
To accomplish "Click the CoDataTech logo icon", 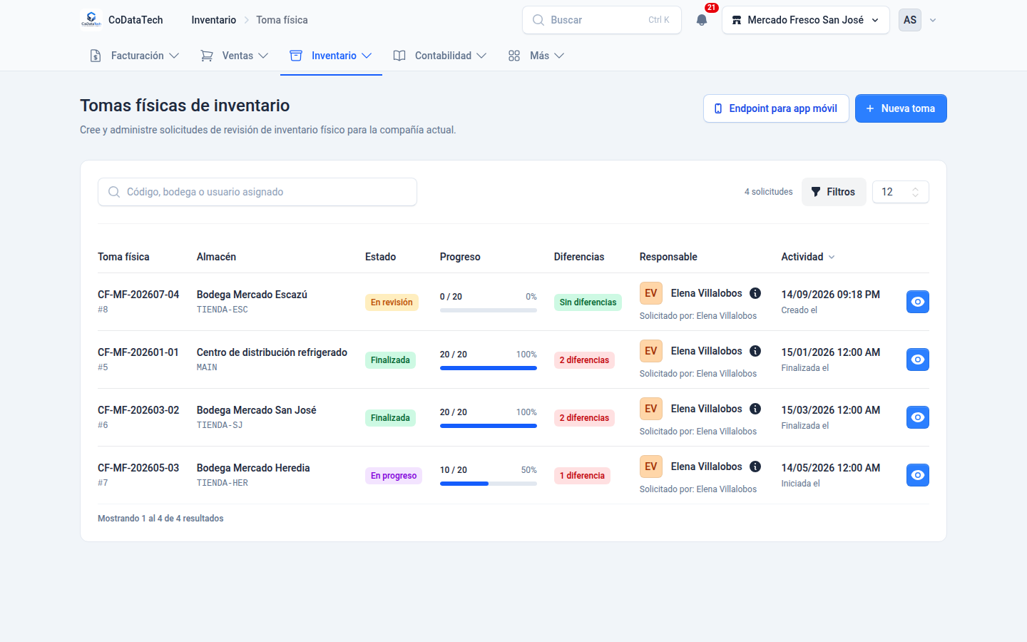I will point(91,20).
